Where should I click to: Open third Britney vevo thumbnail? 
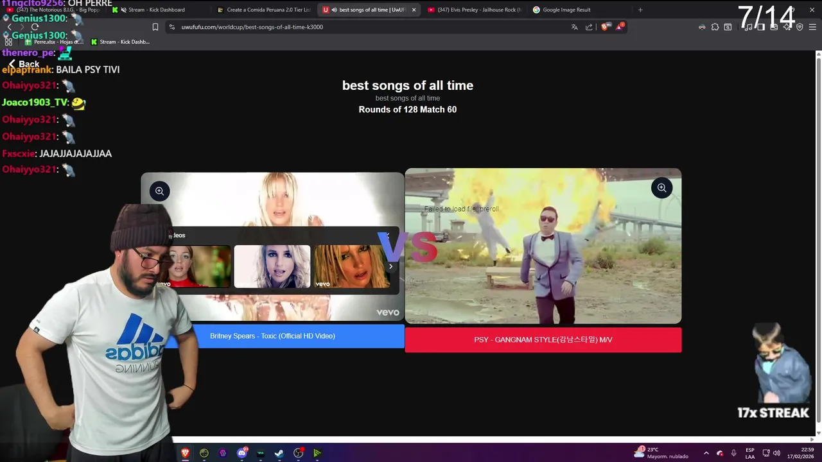pyautogui.click(x=352, y=266)
